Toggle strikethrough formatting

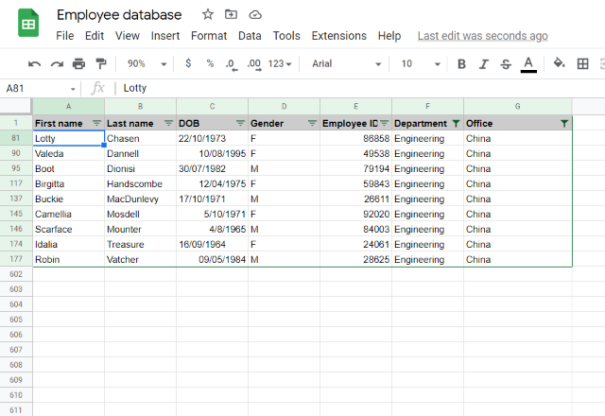click(x=506, y=63)
